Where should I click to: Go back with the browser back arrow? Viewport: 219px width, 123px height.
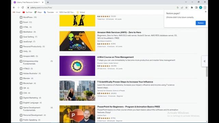(x=14, y=8)
